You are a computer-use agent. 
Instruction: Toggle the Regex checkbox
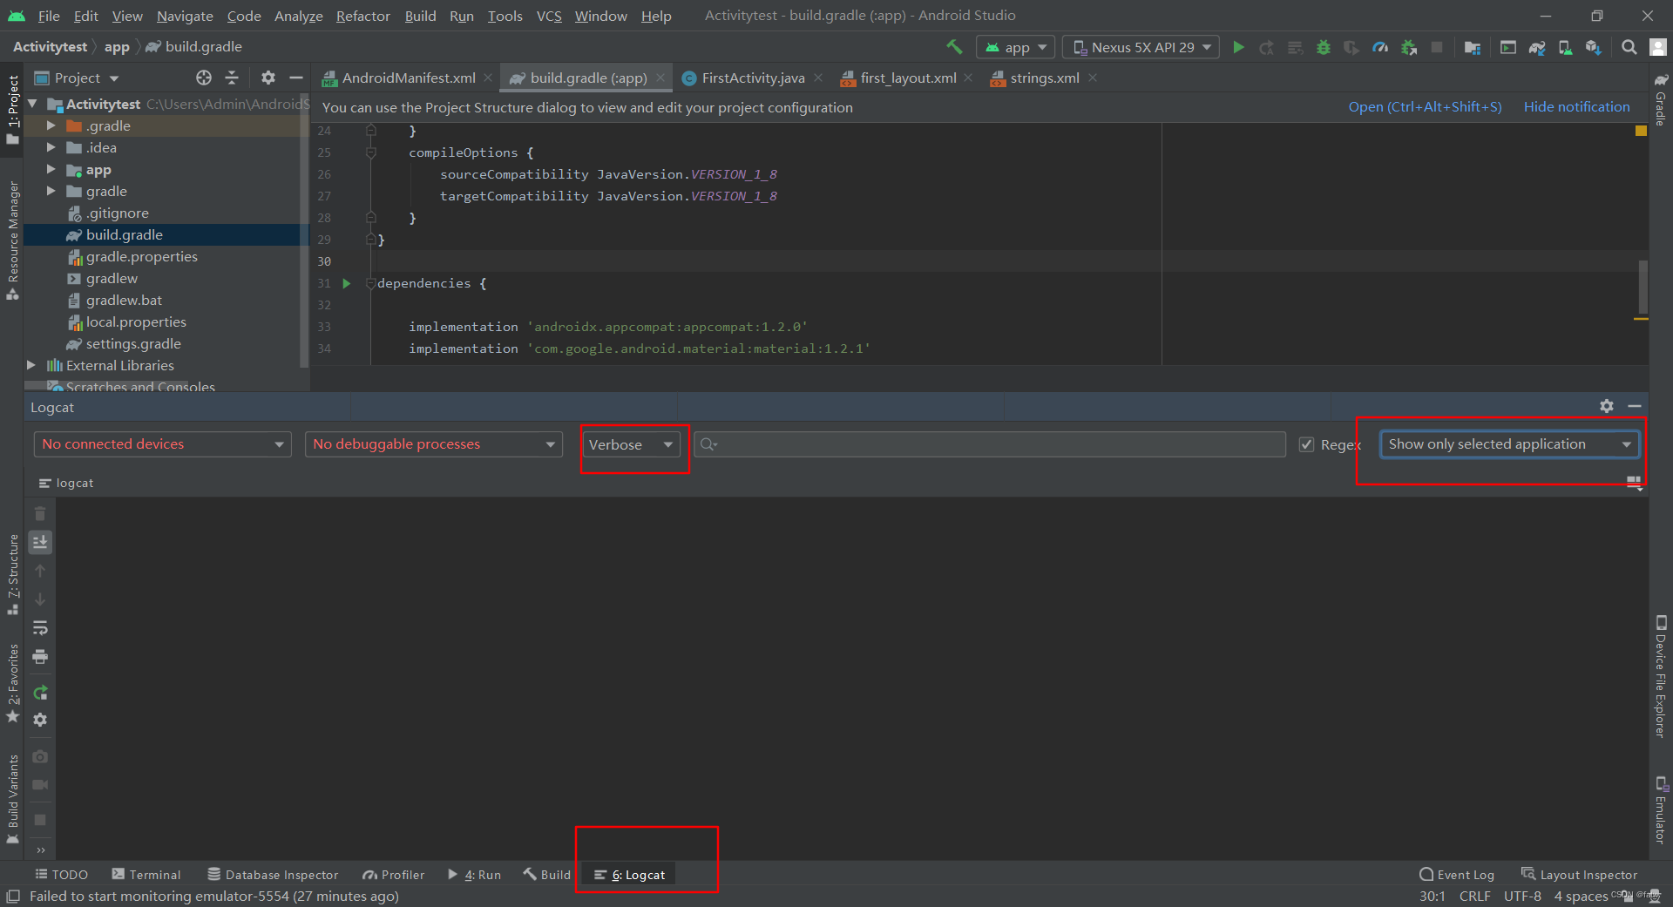tap(1306, 444)
